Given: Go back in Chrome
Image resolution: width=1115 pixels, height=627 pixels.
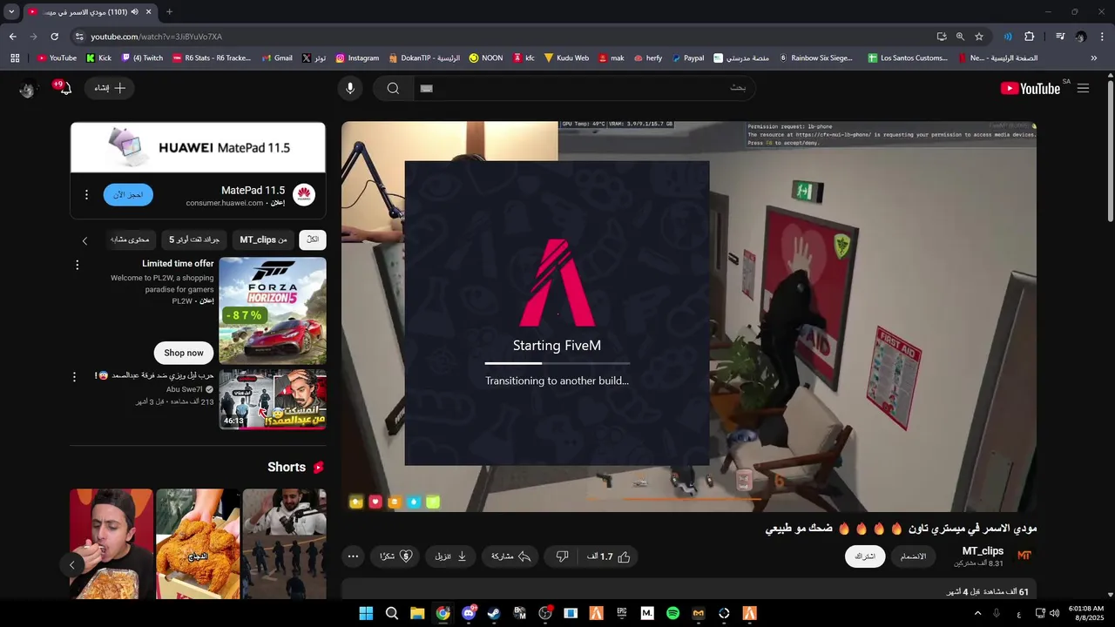Looking at the screenshot, I should (12, 37).
